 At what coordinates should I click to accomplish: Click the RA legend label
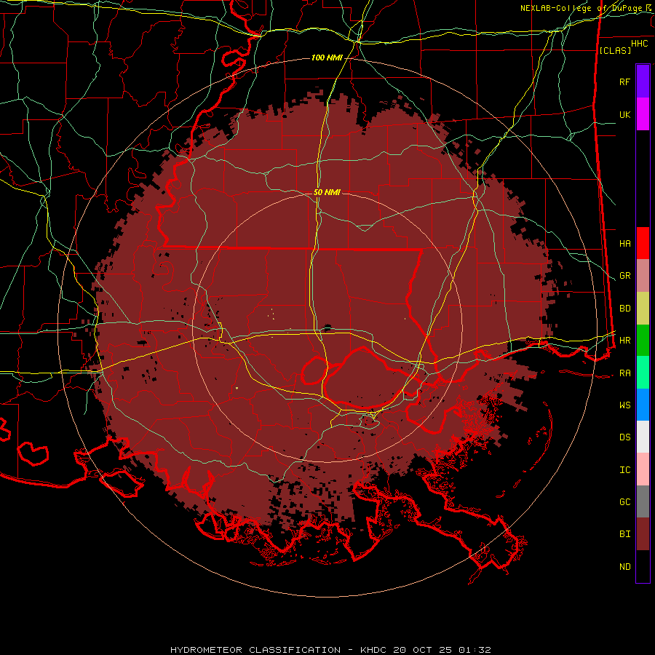point(624,373)
